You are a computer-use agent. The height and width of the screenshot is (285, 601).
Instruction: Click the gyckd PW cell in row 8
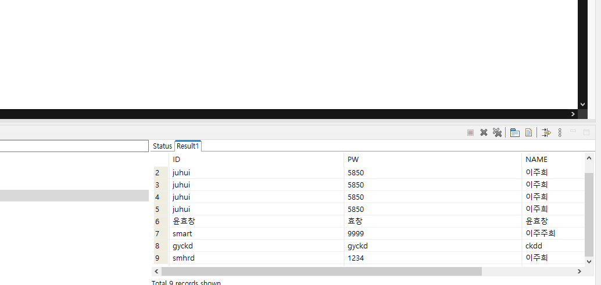pos(433,246)
